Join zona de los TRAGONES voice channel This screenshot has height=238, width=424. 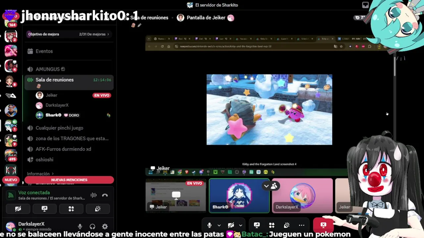point(69,139)
